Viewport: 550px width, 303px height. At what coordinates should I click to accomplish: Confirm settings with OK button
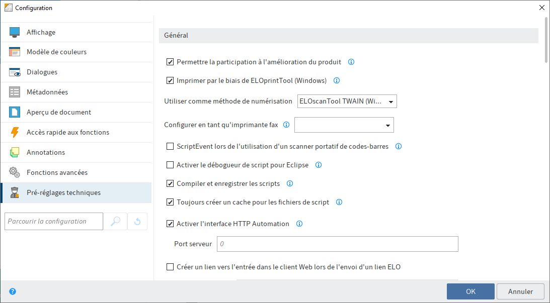(470, 291)
